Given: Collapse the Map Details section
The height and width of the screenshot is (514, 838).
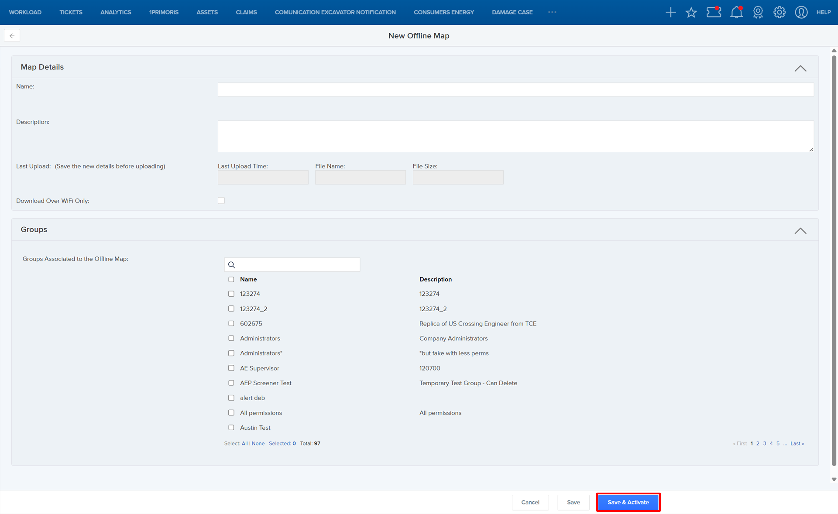Looking at the screenshot, I should [x=800, y=69].
